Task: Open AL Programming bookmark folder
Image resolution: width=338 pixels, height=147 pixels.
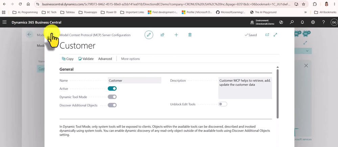Action: [25, 12]
